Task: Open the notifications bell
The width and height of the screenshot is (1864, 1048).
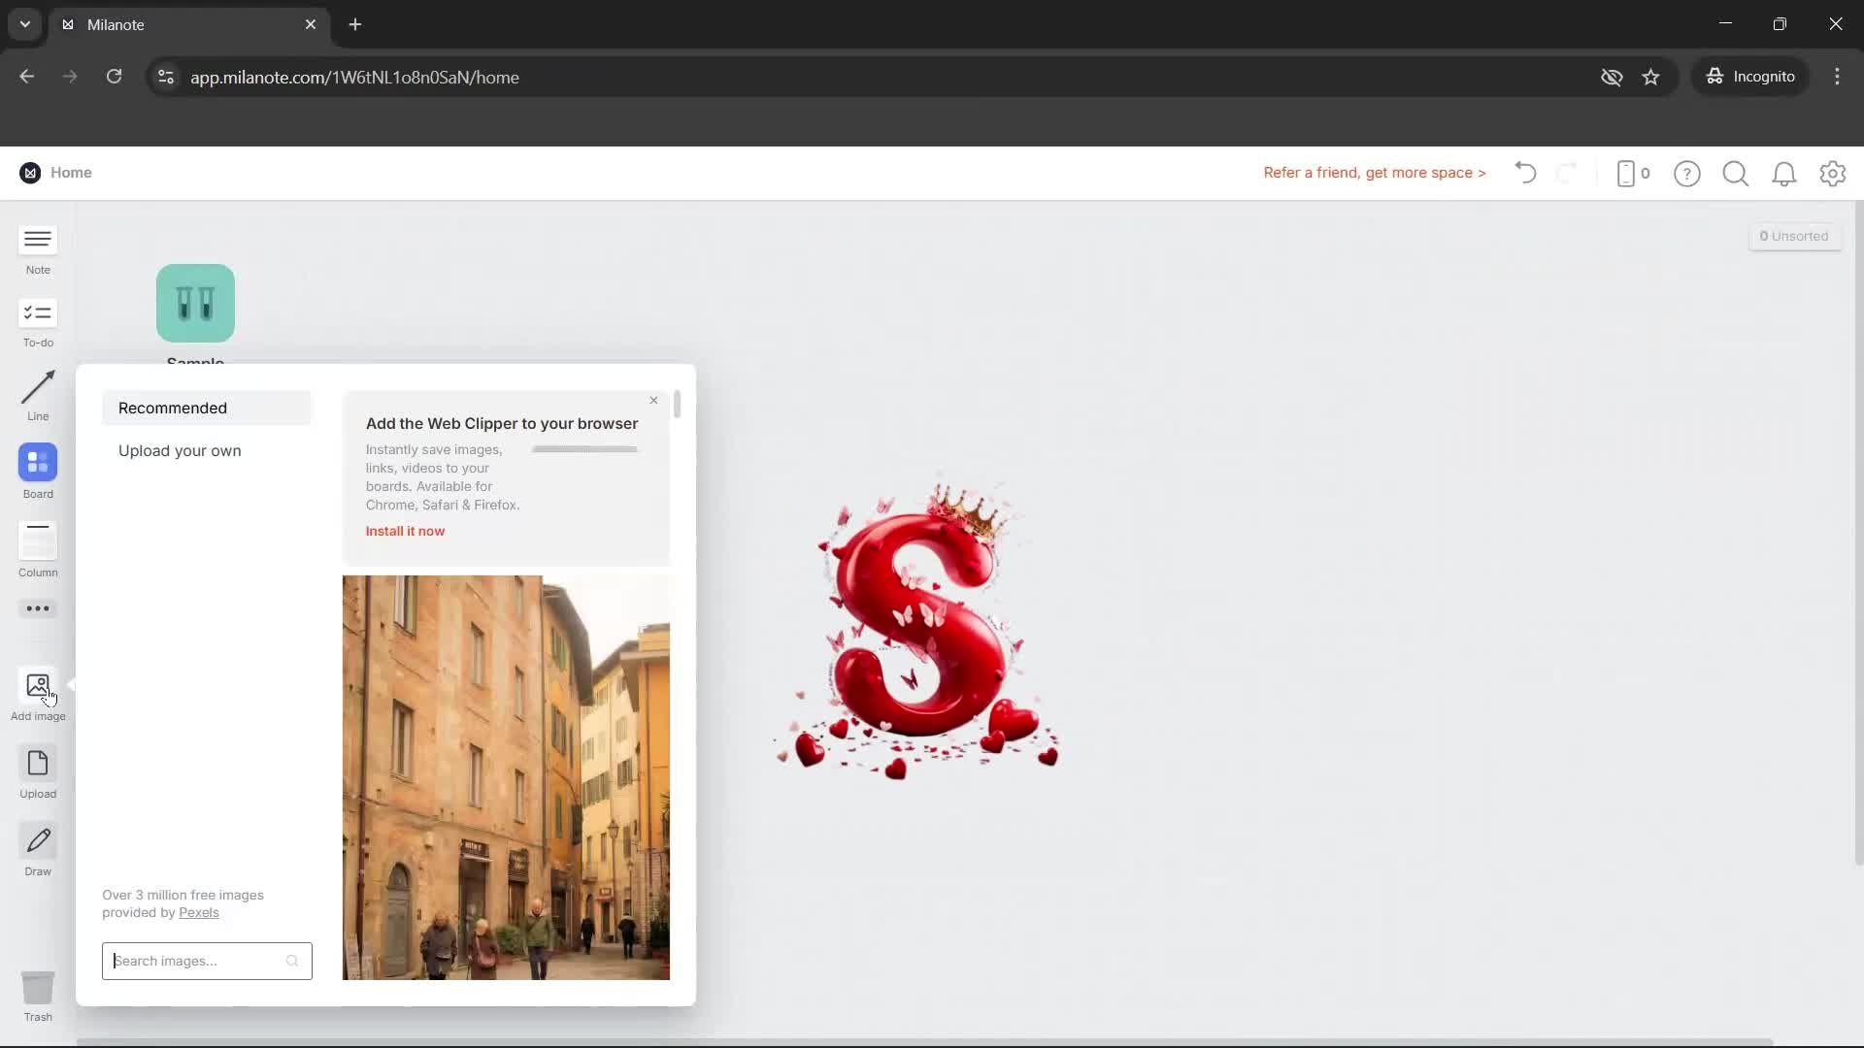Action: coord(1783,174)
